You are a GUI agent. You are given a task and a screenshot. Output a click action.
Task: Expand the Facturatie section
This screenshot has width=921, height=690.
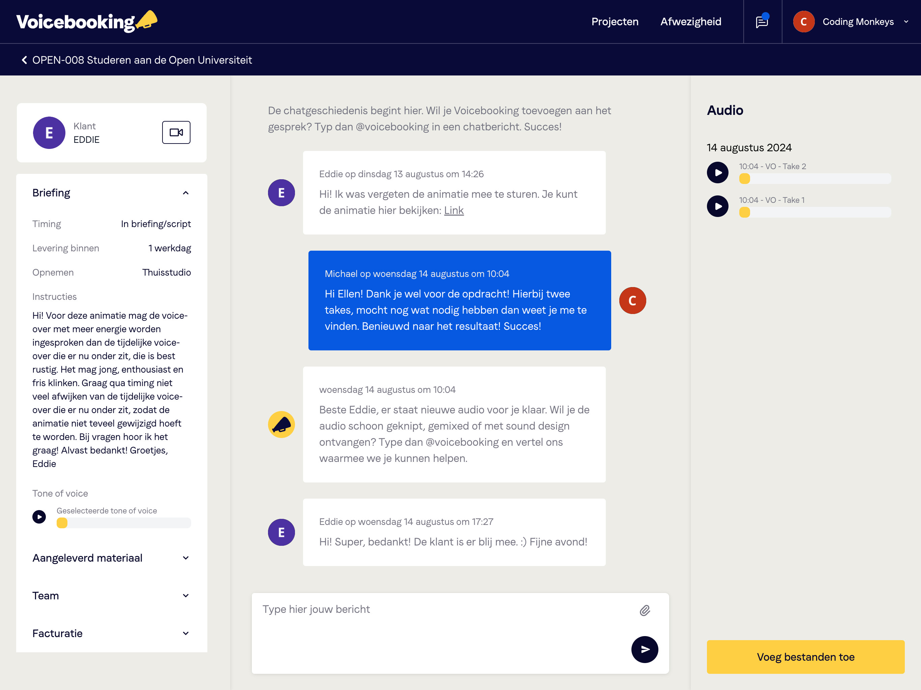[112, 633]
